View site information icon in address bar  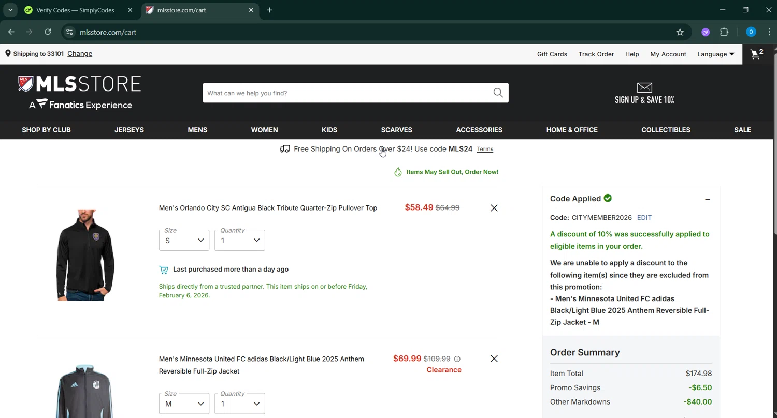[x=69, y=32]
